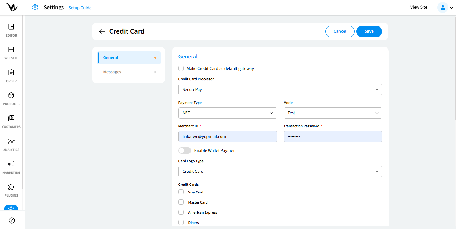Open the Order clipboard icon
Image resolution: width=456 pixels, height=229 pixels.
(11, 73)
